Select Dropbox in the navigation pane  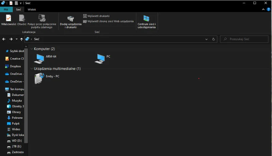coord(15,66)
